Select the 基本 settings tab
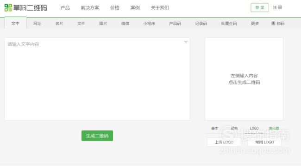Image resolution: width=301 pixels, height=166 pixels. (214, 128)
